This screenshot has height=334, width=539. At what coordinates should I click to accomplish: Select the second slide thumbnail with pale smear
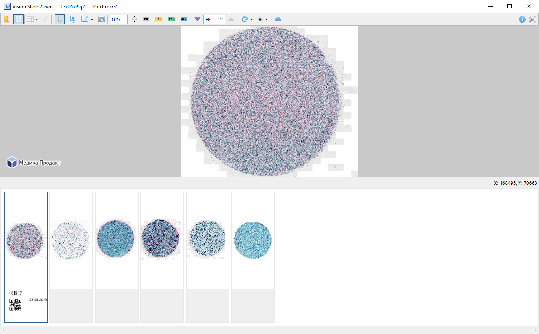[x=71, y=257]
